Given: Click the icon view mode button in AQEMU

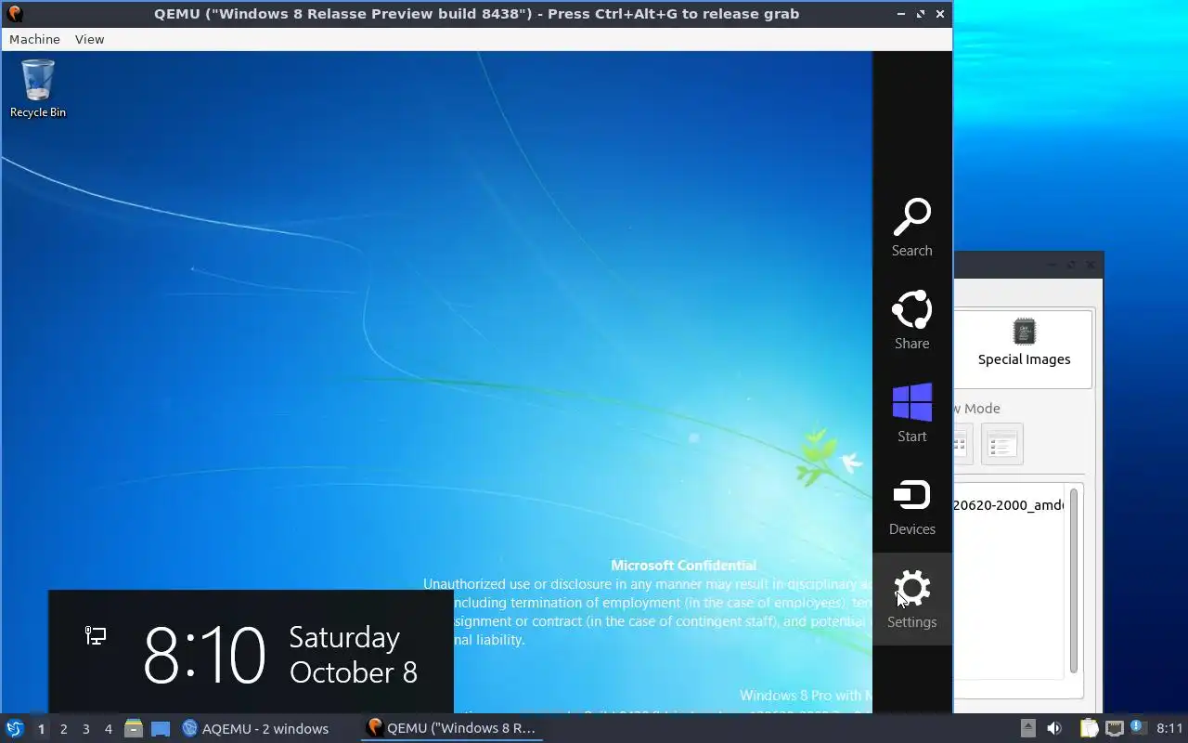Looking at the screenshot, I should point(962,444).
